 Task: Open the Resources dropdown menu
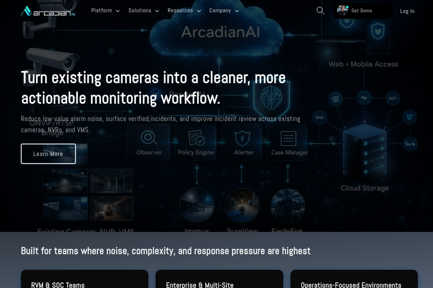(x=184, y=11)
